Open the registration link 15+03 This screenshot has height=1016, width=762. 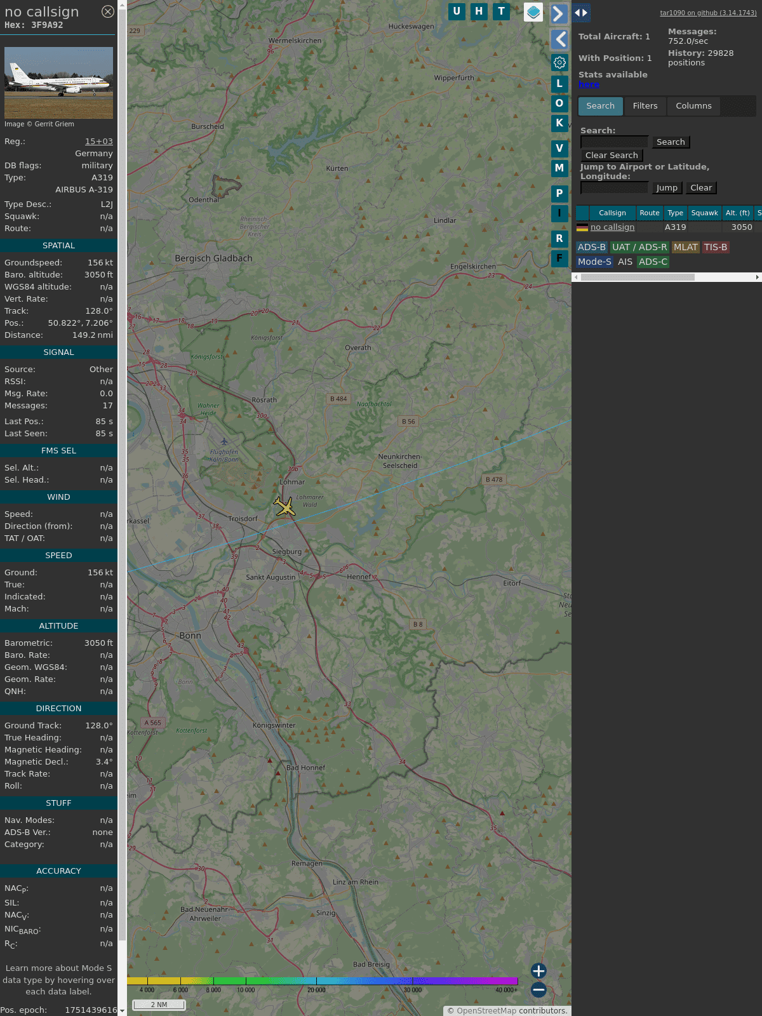99,142
